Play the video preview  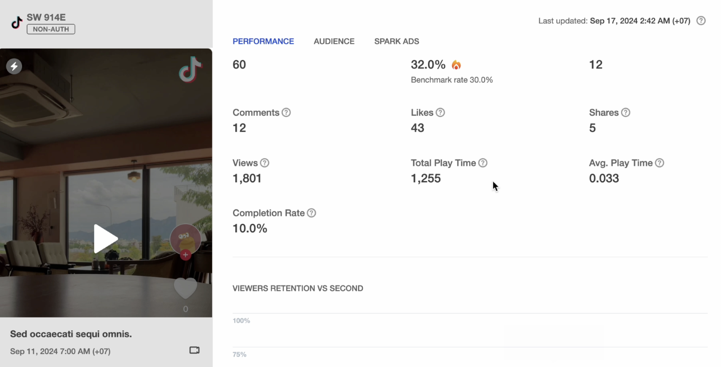[106, 239]
